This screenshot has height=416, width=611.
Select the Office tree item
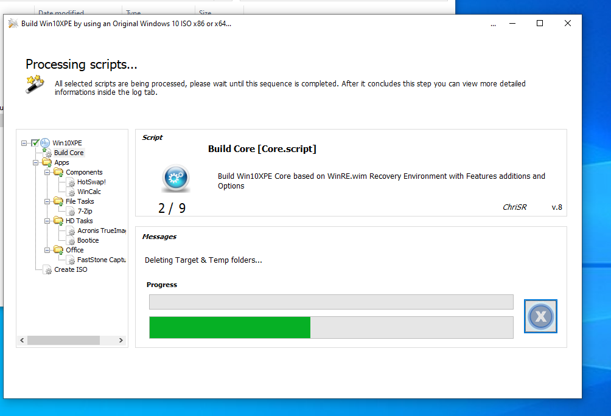click(75, 250)
